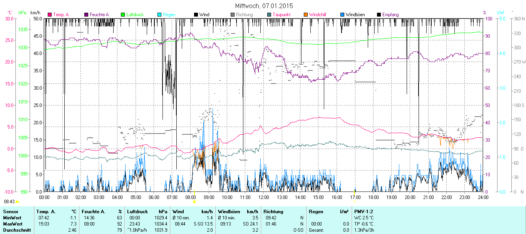Click the black Wind legend square

(196, 15)
